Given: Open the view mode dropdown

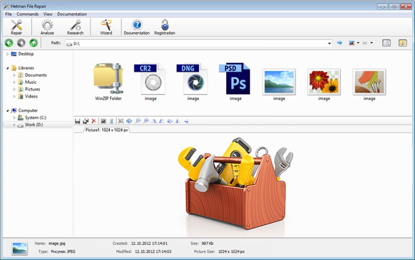Looking at the screenshot, I should [x=358, y=42].
